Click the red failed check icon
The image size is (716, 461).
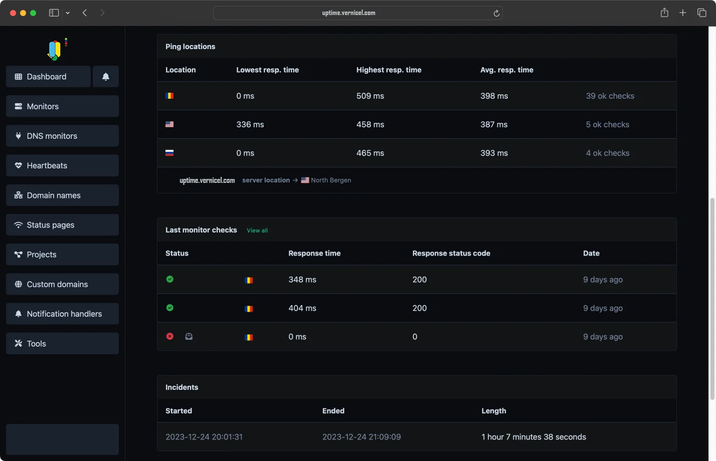point(169,336)
